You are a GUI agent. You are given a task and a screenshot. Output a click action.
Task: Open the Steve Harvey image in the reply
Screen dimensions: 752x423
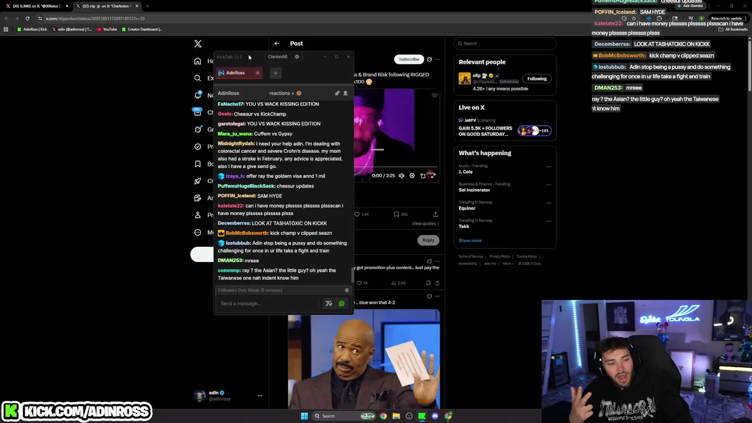point(364,359)
